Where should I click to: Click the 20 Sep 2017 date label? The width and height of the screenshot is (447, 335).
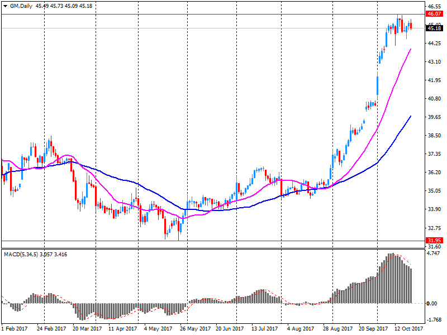click(373, 329)
